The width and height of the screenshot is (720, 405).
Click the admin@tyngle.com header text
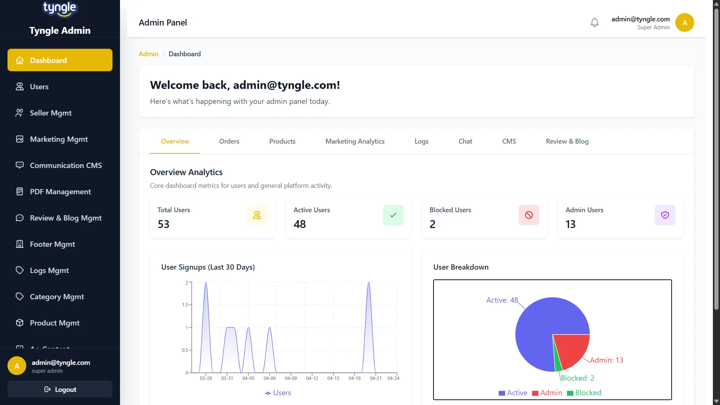640,19
